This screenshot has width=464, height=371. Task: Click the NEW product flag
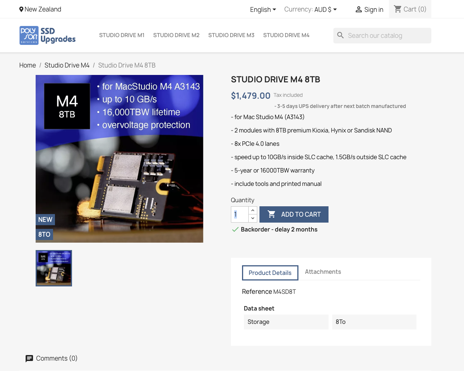point(45,220)
